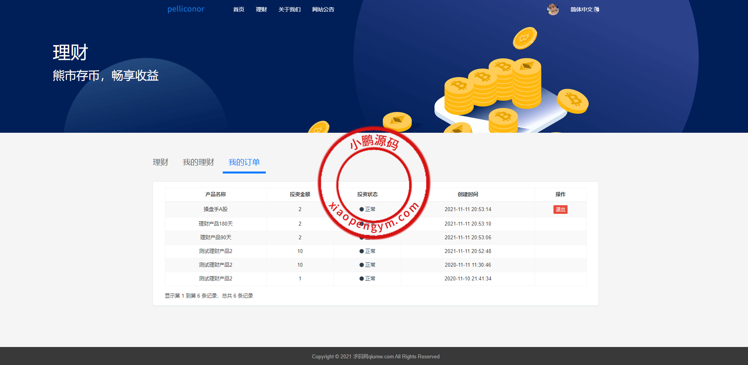Click the timestamp 2020-11-11 11:30:46
This screenshot has height=365, width=748.
(468, 265)
